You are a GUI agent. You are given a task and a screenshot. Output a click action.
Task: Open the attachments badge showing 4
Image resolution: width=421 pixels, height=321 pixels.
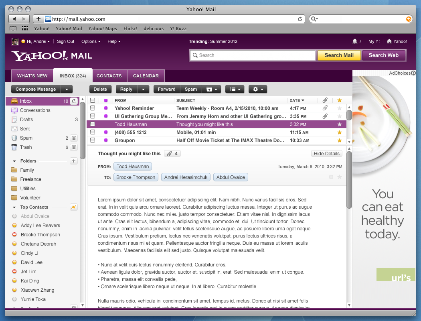coord(172,154)
